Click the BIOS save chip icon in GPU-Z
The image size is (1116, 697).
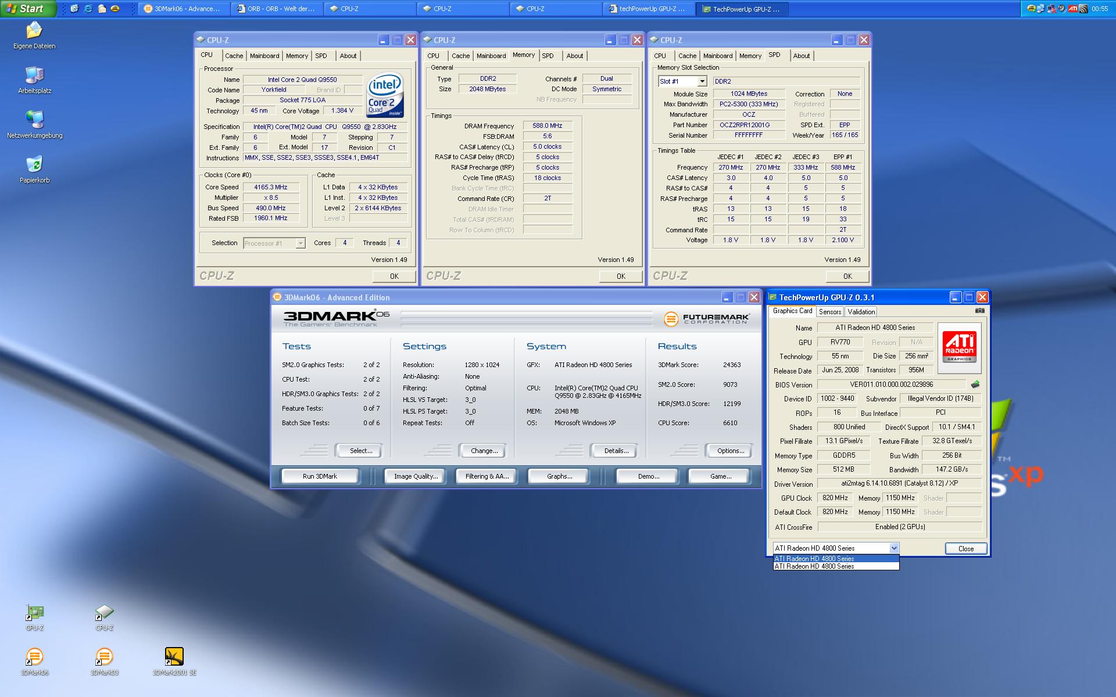point(975,385)
